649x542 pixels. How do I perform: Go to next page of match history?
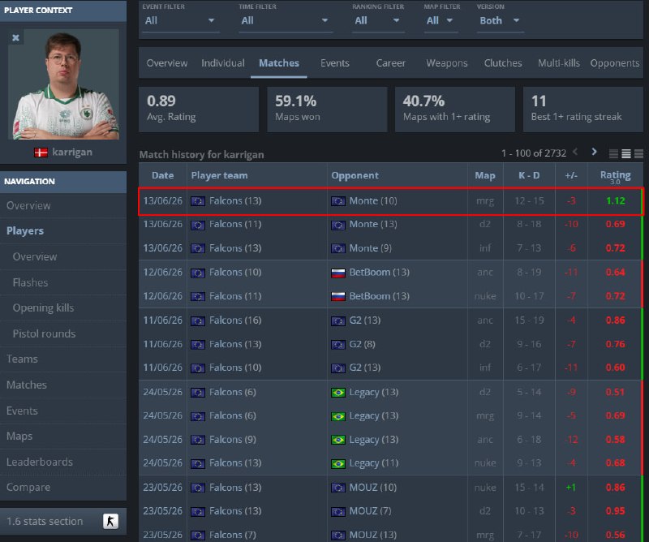(595, 152)
